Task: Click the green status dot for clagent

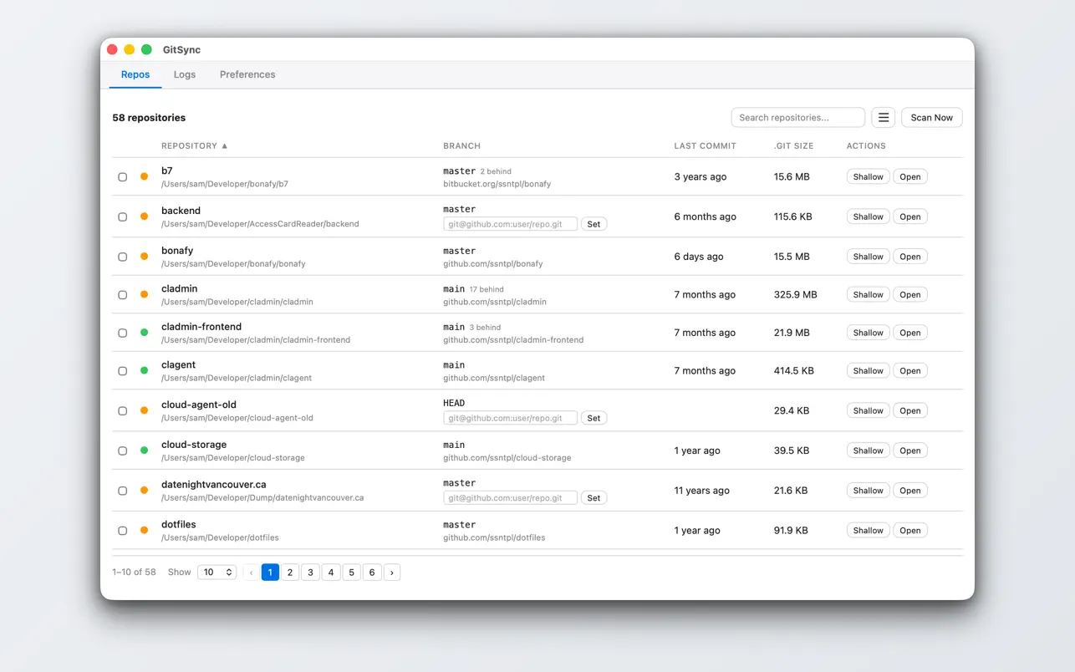Action: tap(144, 370)
